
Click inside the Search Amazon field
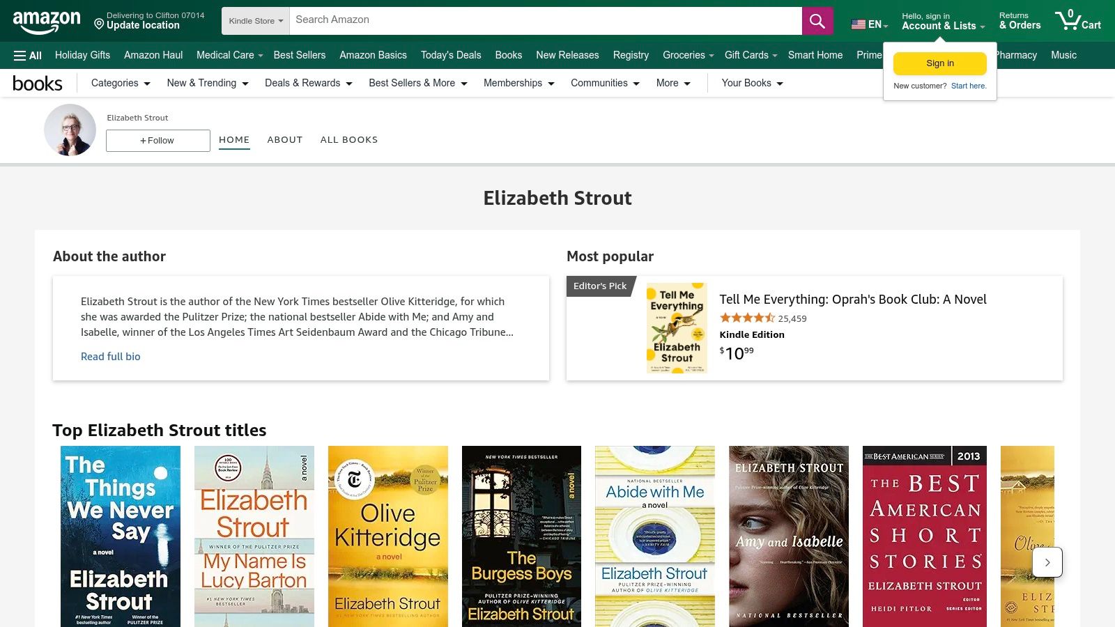[488, 20]
